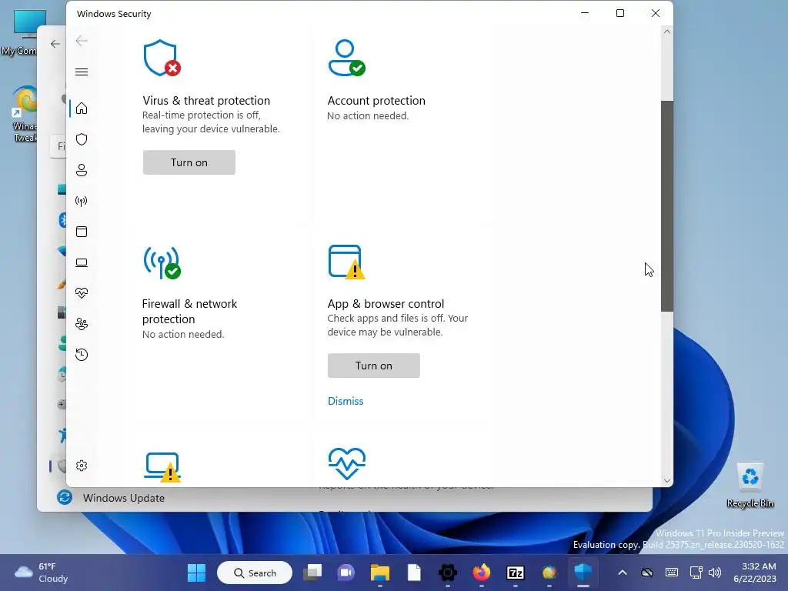Screen dimensions: 788x591
Task: Click the large Firewall & network protection icon
Action: 162,262
